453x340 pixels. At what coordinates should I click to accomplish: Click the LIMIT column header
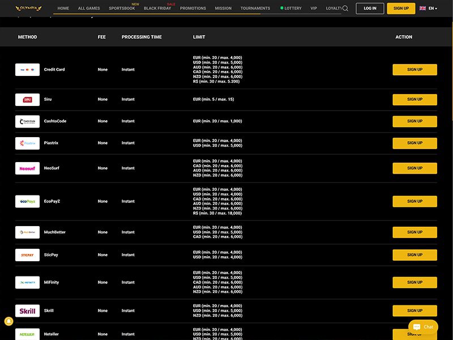pyautogui.click(x=199, y=37)
